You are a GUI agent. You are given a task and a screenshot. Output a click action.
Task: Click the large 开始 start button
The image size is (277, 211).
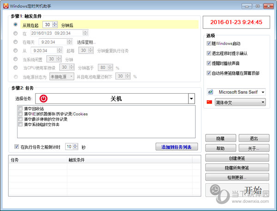click(x=237, y=190)
